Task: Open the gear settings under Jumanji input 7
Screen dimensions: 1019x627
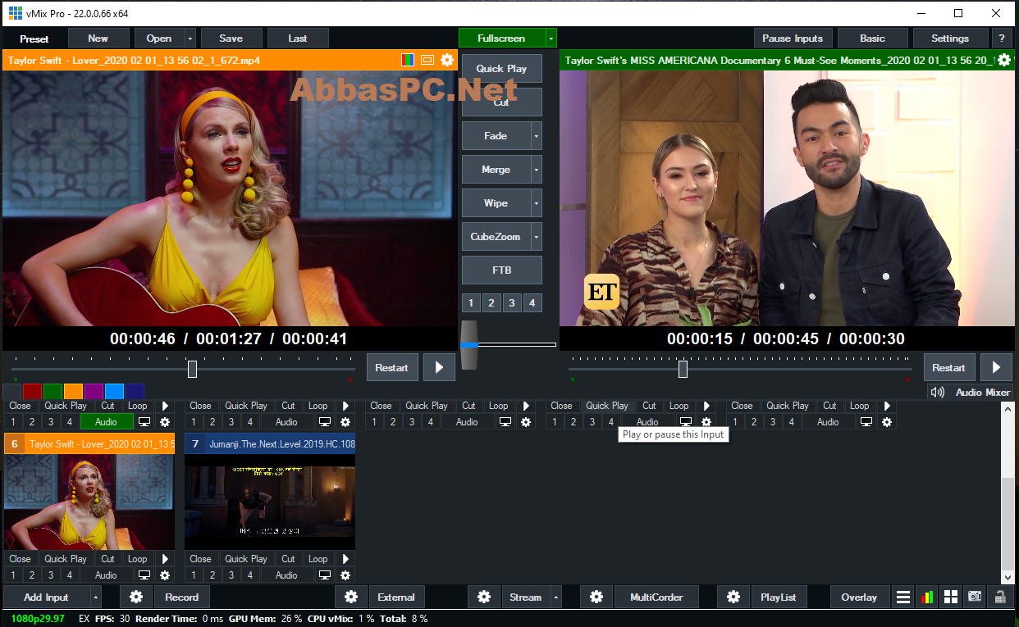Action: (x=345, y=575)
